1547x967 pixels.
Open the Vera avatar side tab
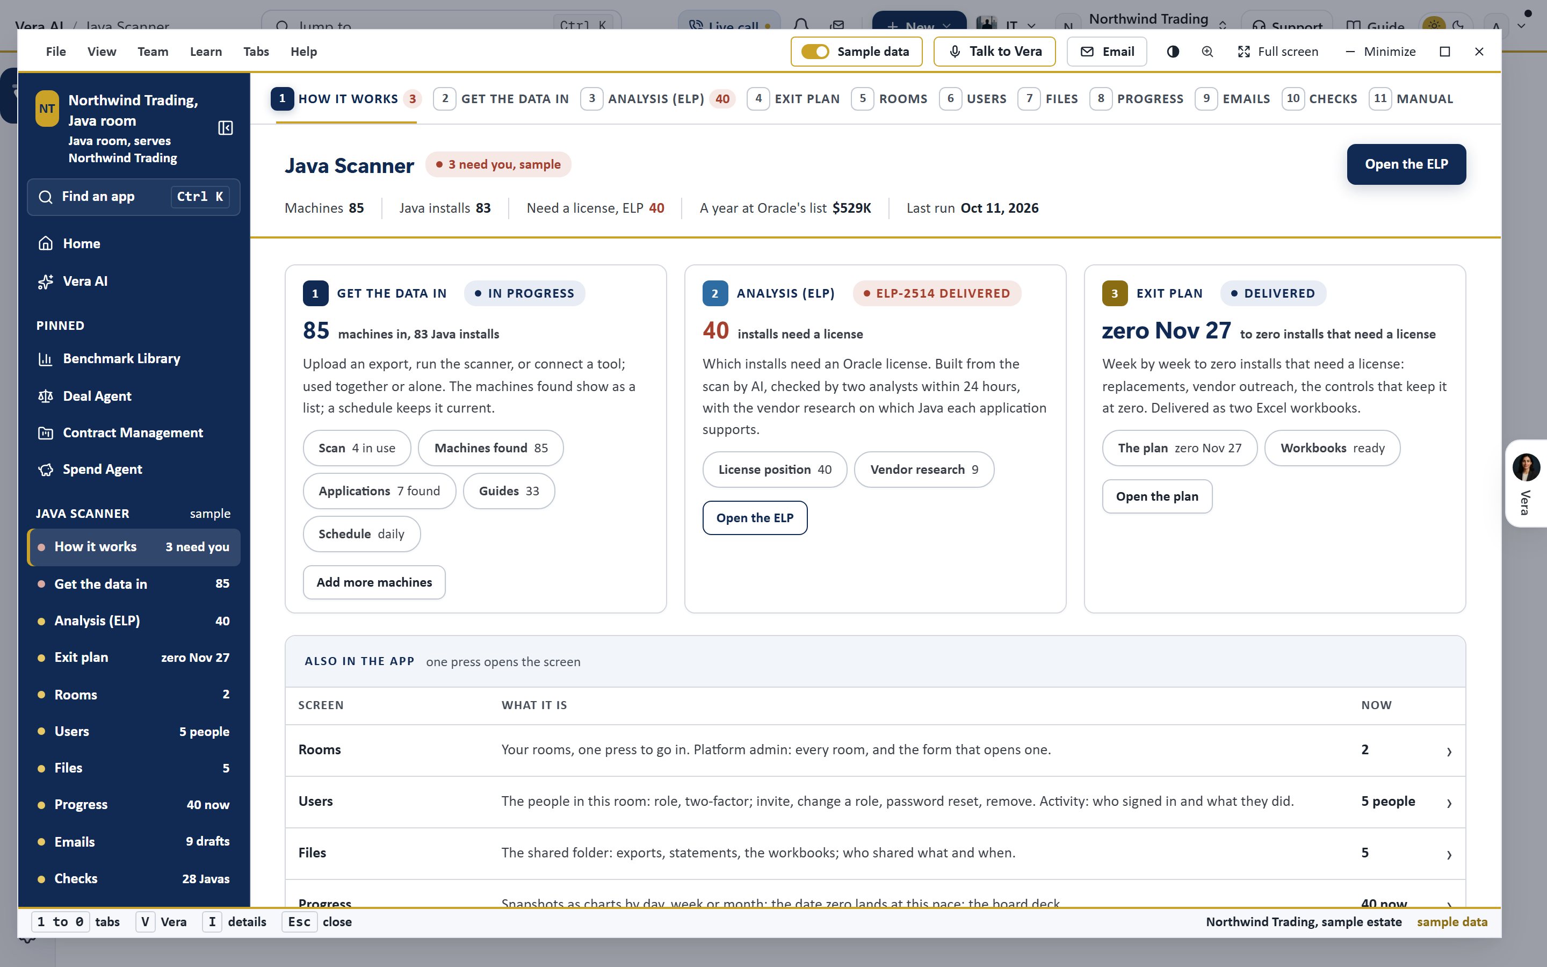1526,484
